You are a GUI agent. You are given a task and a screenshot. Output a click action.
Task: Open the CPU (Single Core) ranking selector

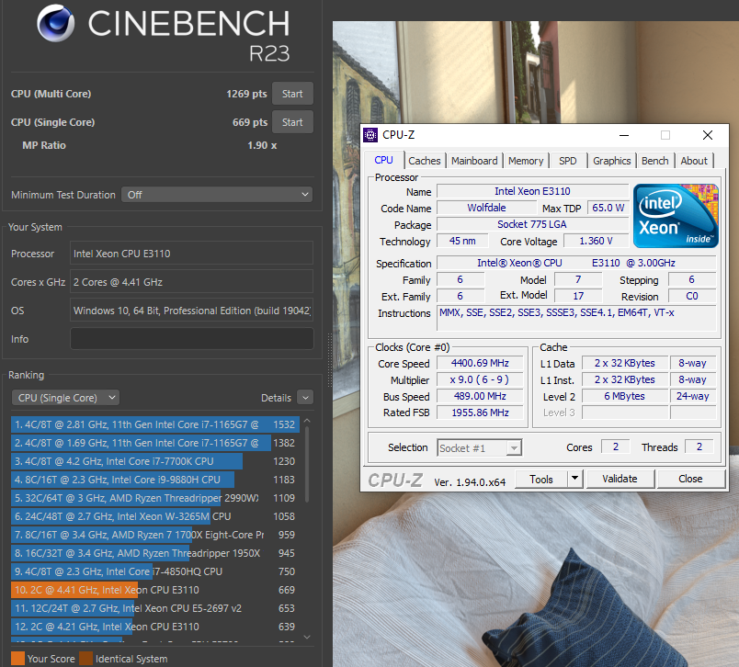click(65, 397)
